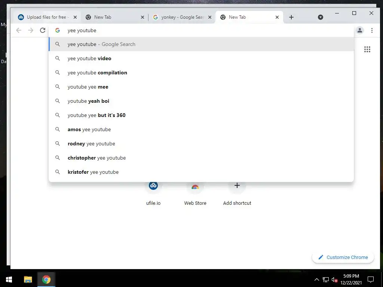This screenshot has width=383, height=287.
Task: Close the Upload files for free tab
Action: (75, 17)
